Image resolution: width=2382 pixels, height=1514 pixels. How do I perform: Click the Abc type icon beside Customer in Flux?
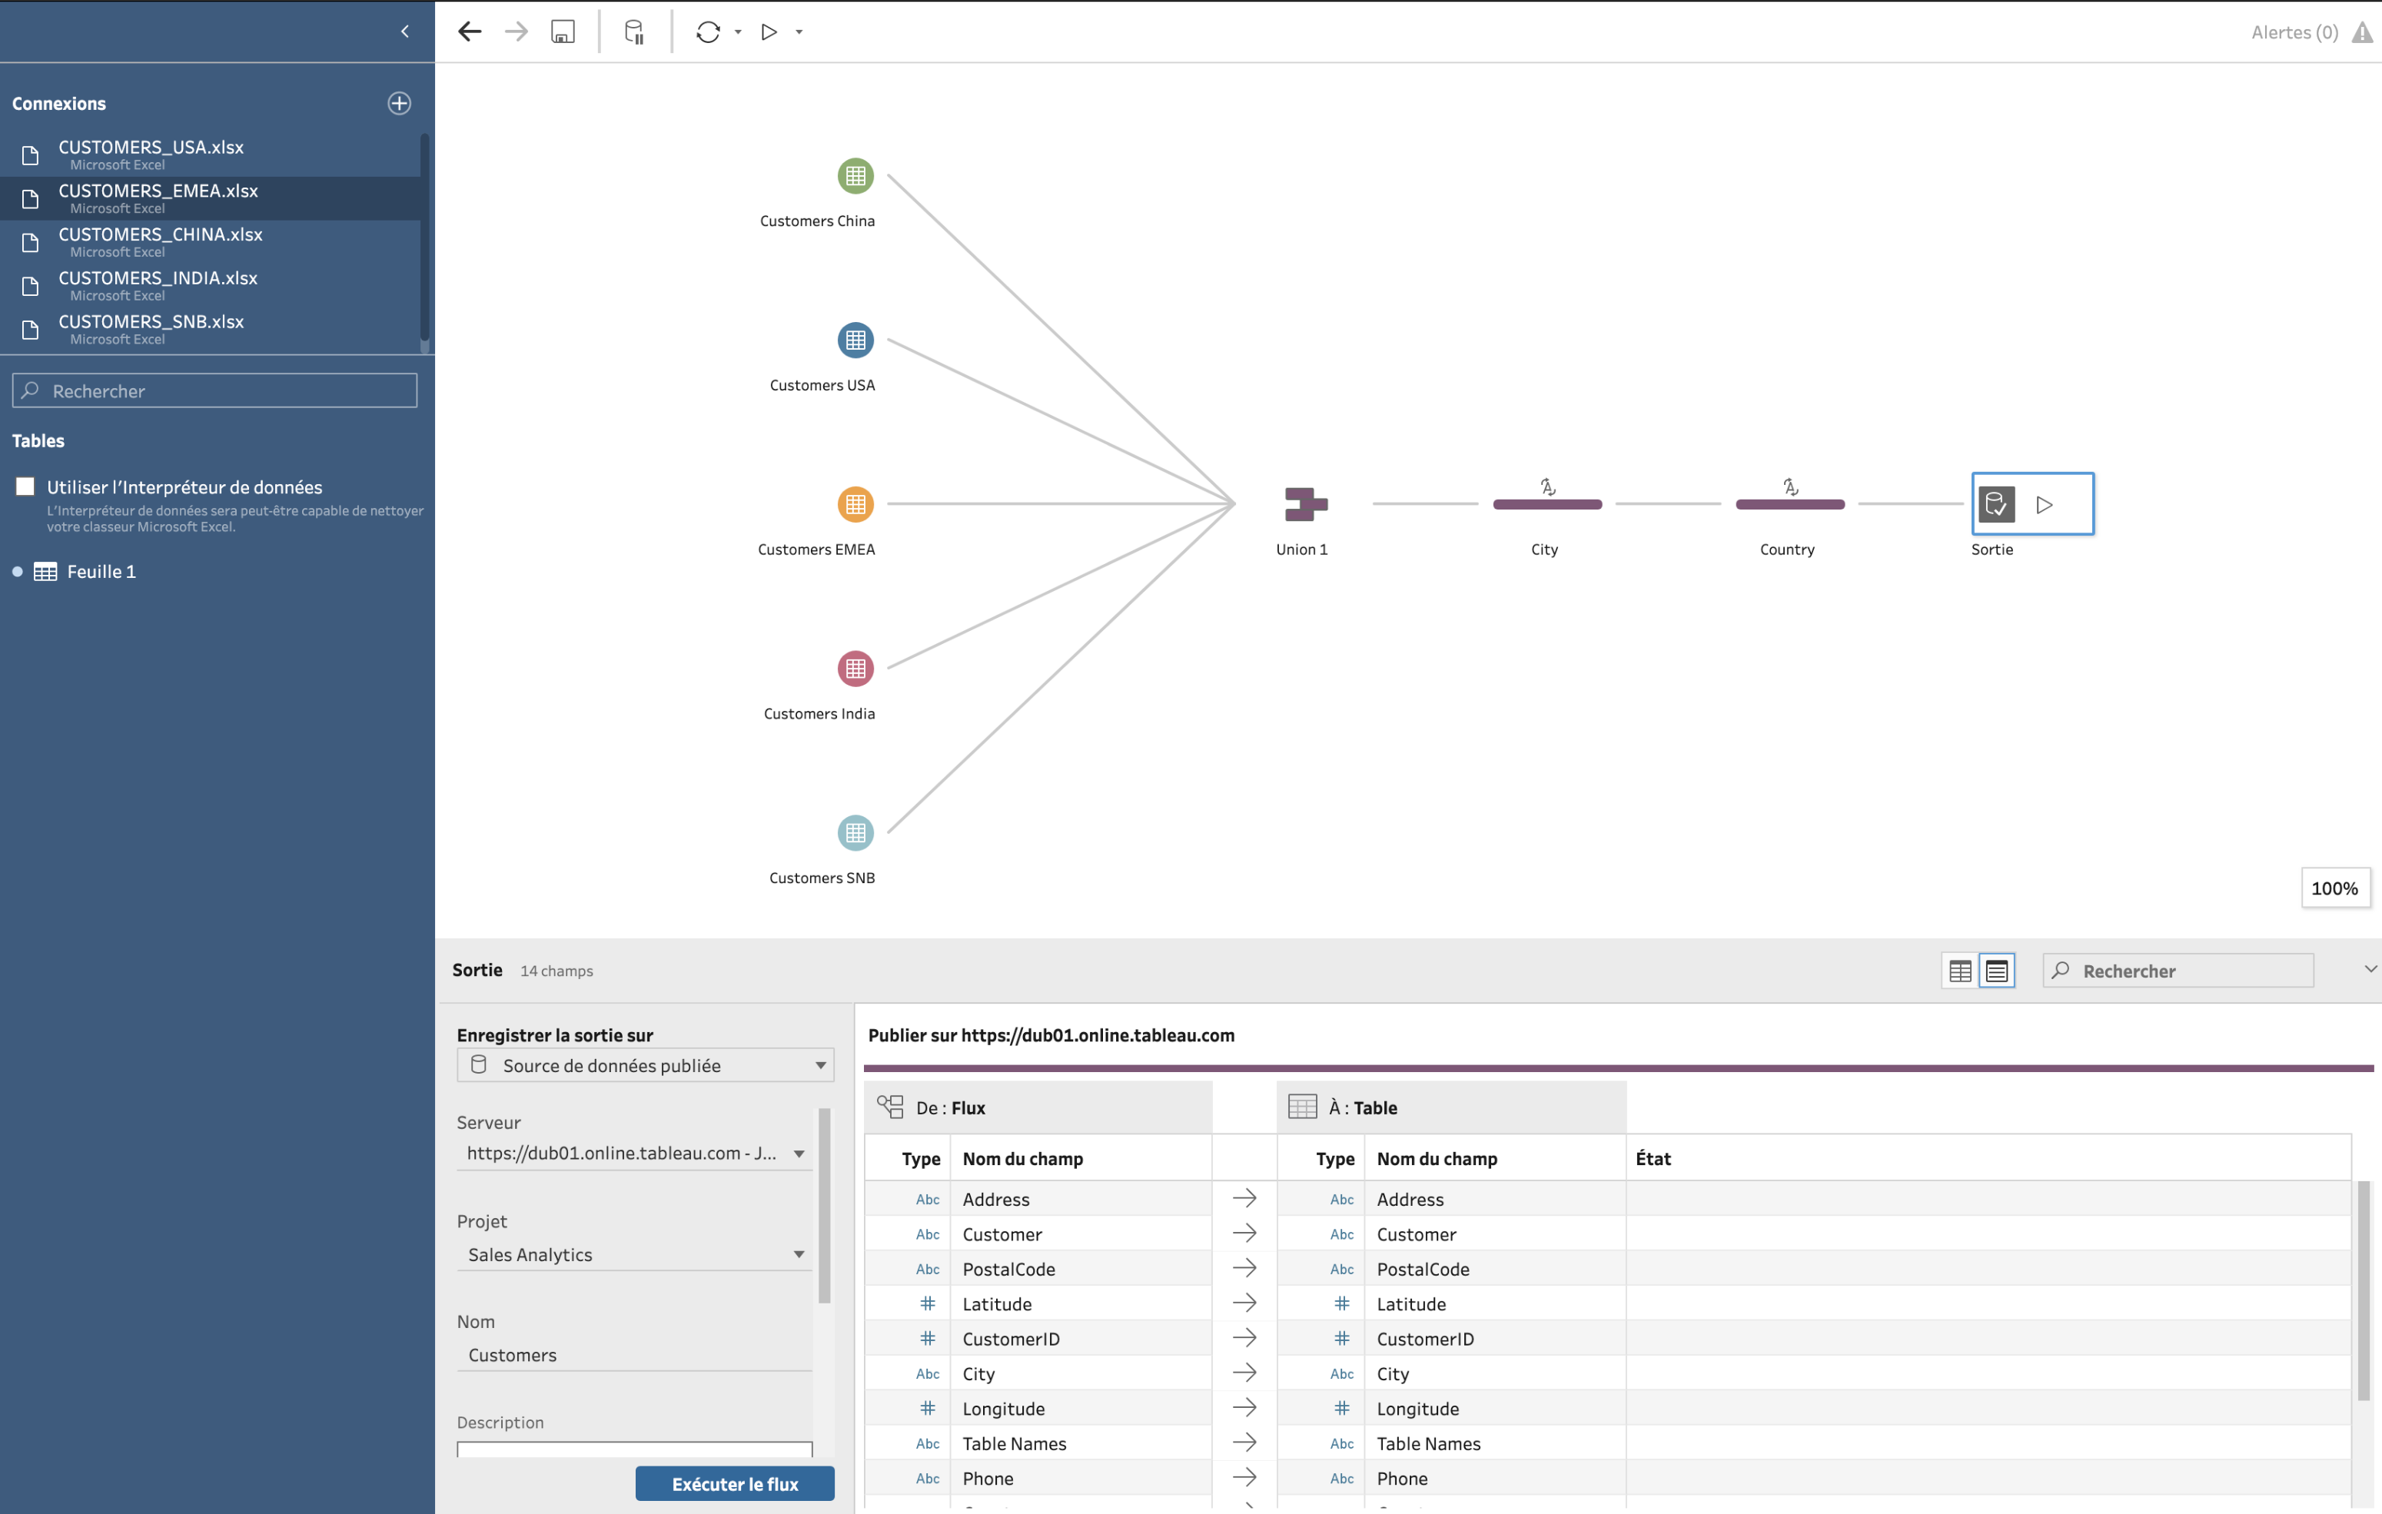coord(927,1234)
